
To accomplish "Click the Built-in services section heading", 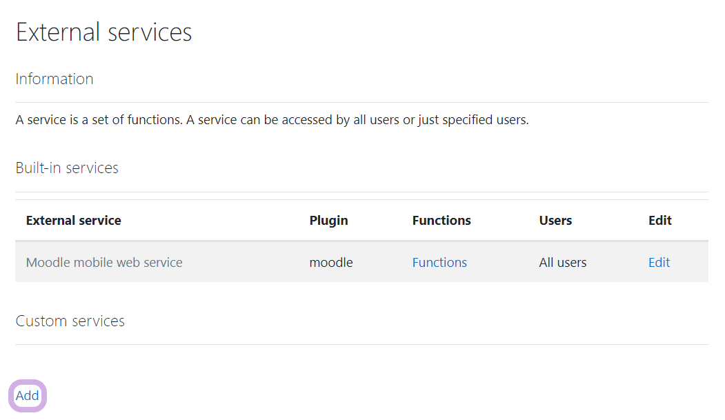I will [67, 168].
